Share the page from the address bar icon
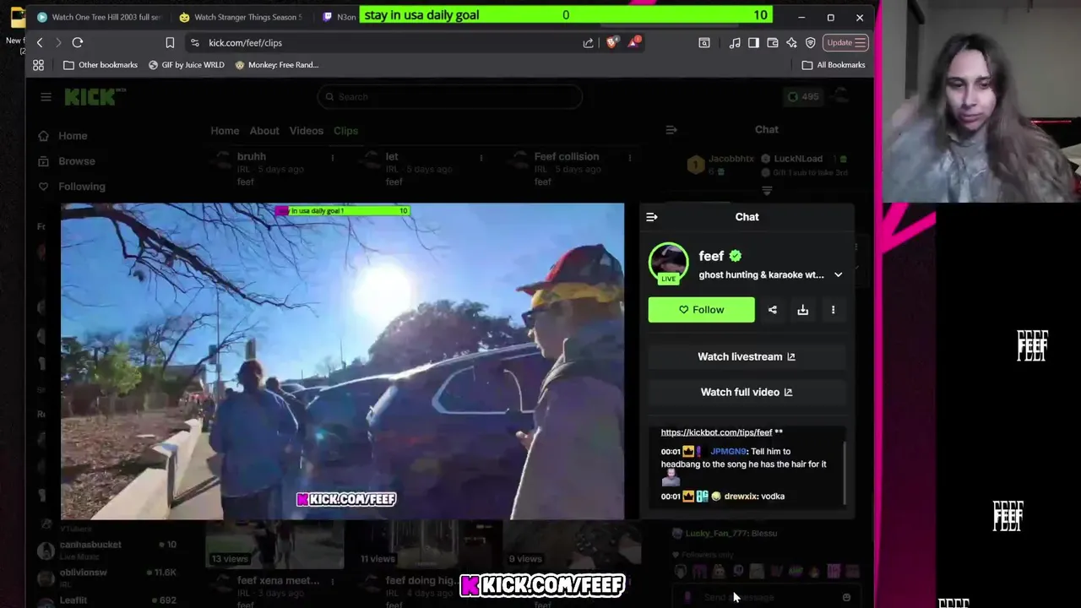1081x608 pixels. pos(588,42)
